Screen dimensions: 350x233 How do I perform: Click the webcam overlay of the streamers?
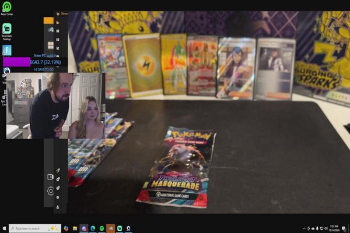(55, 105)
